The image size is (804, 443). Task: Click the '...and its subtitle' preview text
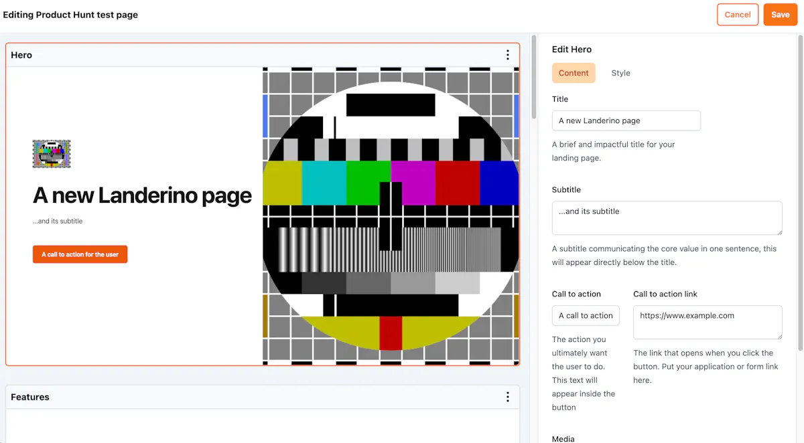tap(58, 221)
